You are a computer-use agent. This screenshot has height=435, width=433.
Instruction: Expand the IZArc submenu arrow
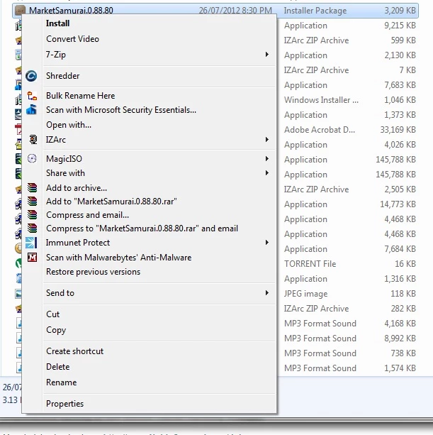point(266,139)
